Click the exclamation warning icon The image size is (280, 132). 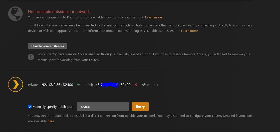pos(31,57)
